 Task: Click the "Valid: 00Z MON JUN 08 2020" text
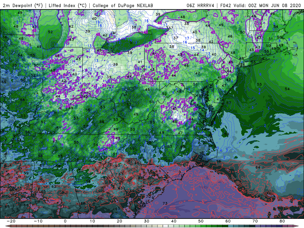[267, 5]
